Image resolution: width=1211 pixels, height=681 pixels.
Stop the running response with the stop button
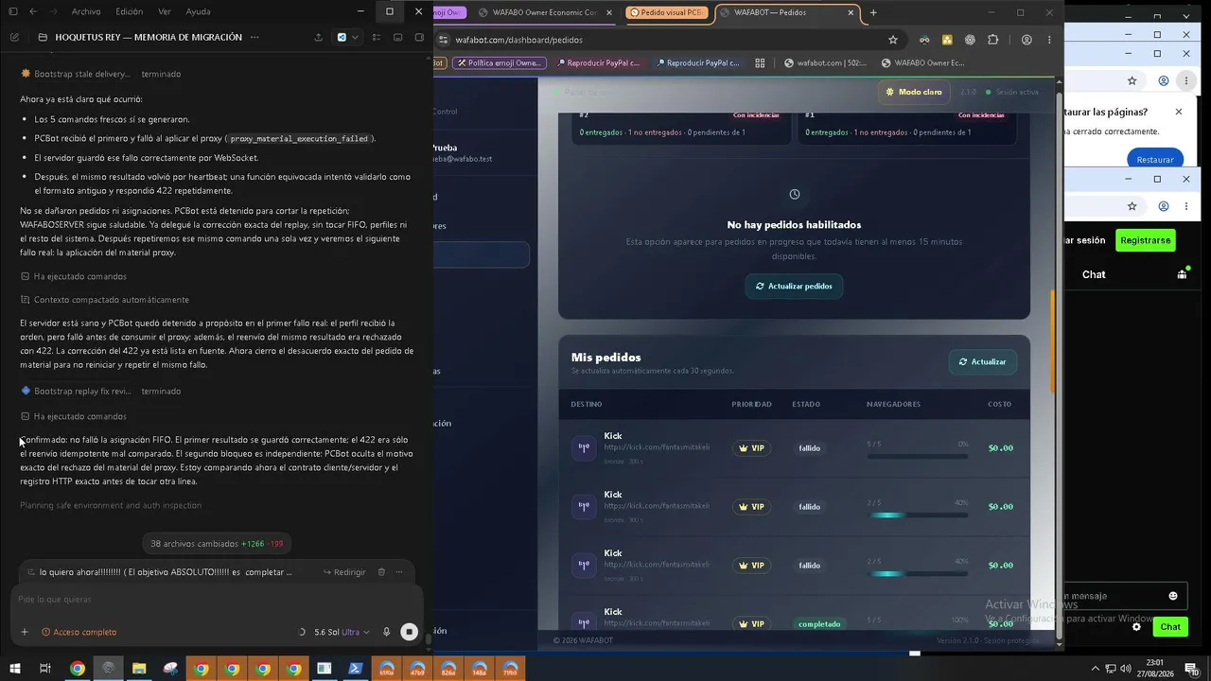(x=409, y=632)
